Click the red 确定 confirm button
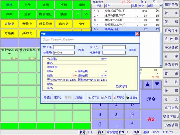 tap(151, 120)
